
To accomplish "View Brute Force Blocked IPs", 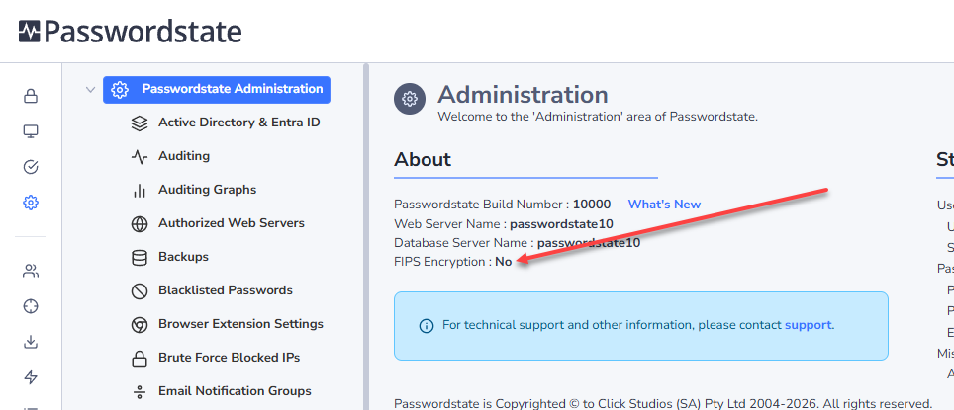I will [230, 358].
